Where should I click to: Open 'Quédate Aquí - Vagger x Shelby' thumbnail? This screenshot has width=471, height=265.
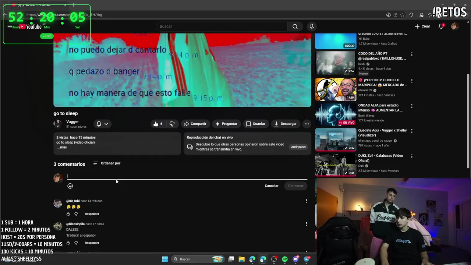click(336, 139)
